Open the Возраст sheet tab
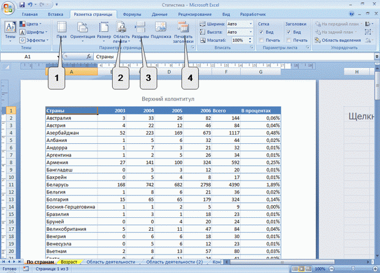 [69, 262]
